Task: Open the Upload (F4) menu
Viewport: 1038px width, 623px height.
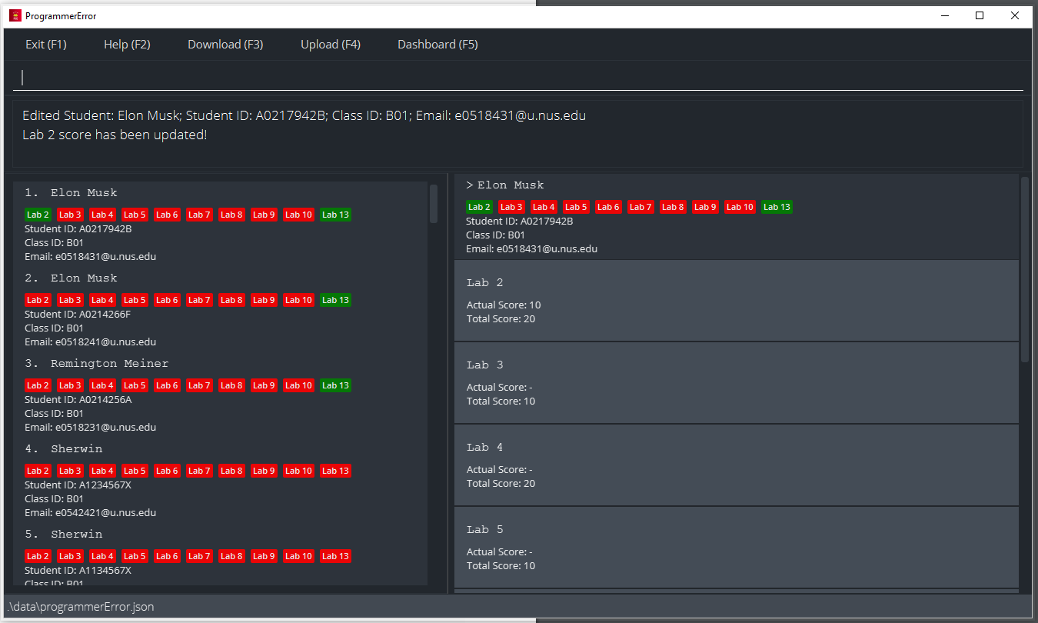Action: 331,45
